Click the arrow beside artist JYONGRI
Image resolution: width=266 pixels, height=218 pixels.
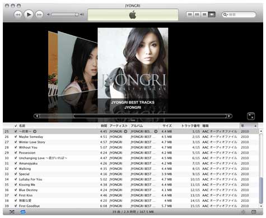tap(125, 132)
